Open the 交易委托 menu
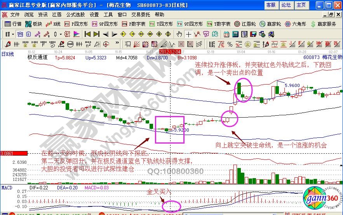 [141, 15]
